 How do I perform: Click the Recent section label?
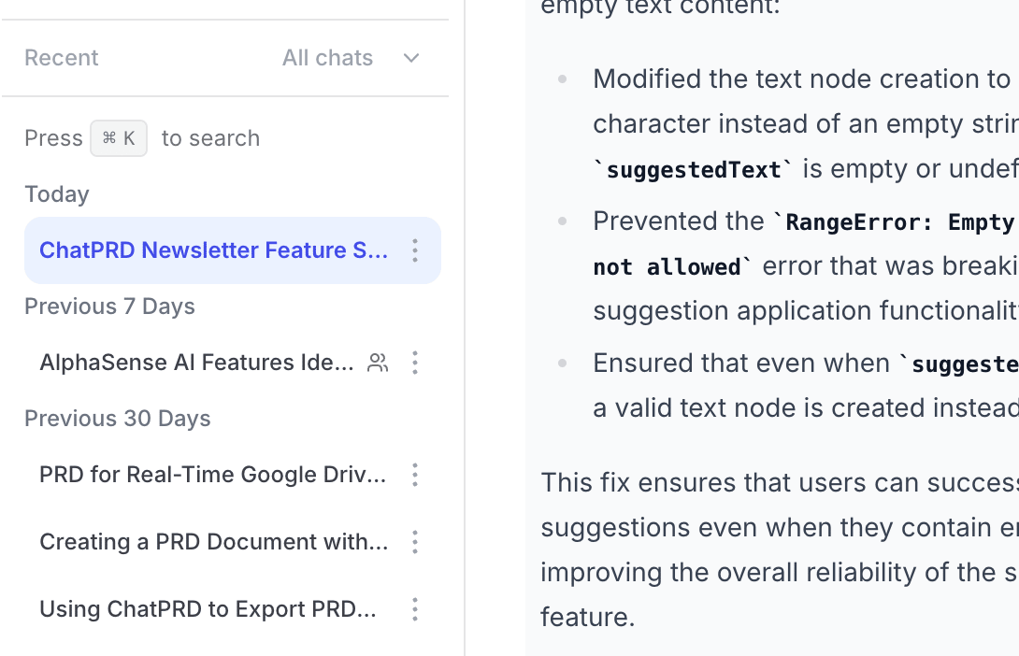62,58
